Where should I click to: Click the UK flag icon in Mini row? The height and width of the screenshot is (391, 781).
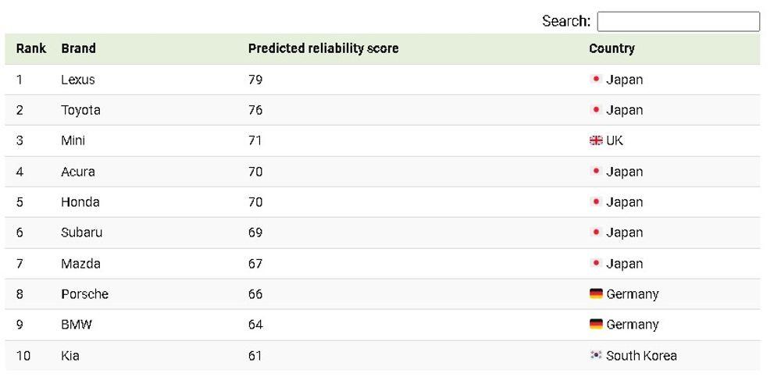point(596,140)
